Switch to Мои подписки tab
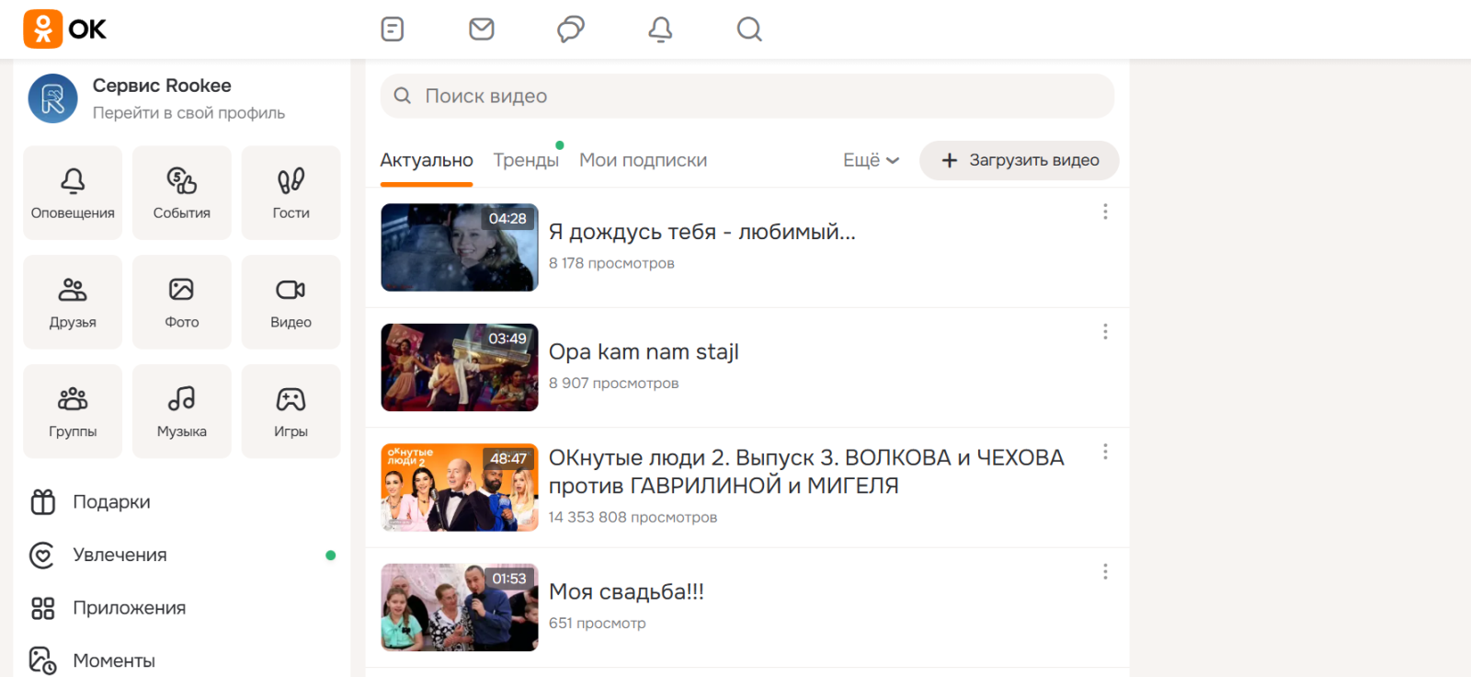1471x677 pixels. point(643,160)
